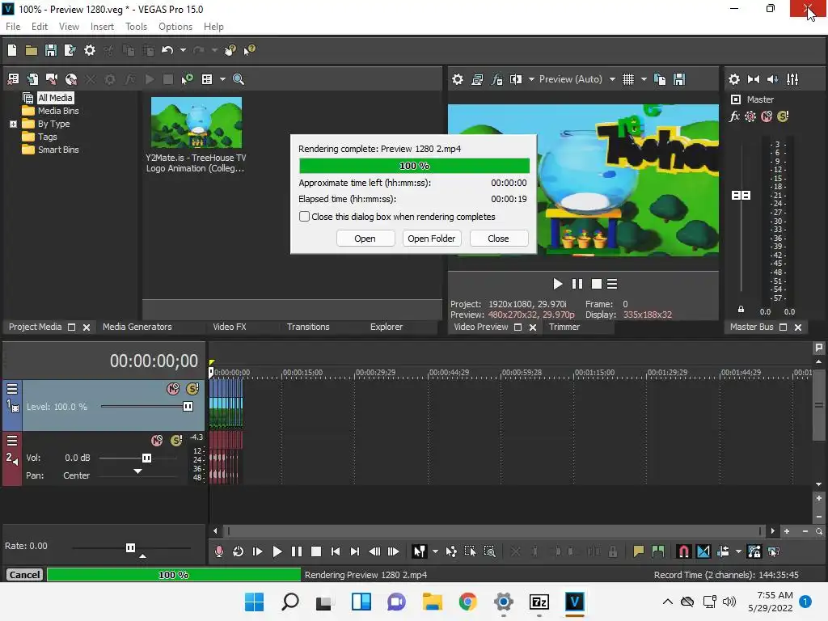Open the Tools menu
Viewport: 828px width, 621px height.
[136, 27]
